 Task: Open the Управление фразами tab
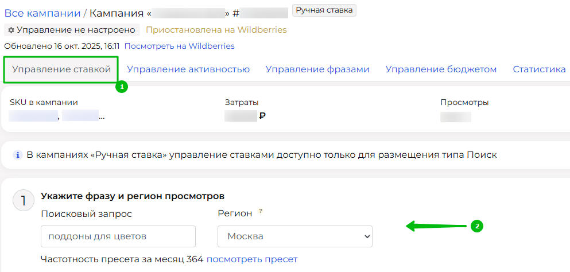(x=317, y=69)
